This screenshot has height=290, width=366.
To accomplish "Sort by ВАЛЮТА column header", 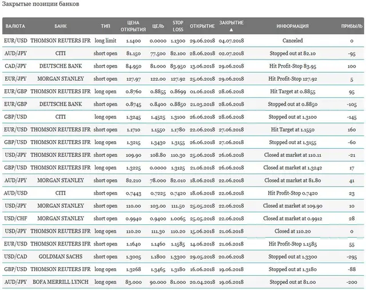I will click(15, 26).
